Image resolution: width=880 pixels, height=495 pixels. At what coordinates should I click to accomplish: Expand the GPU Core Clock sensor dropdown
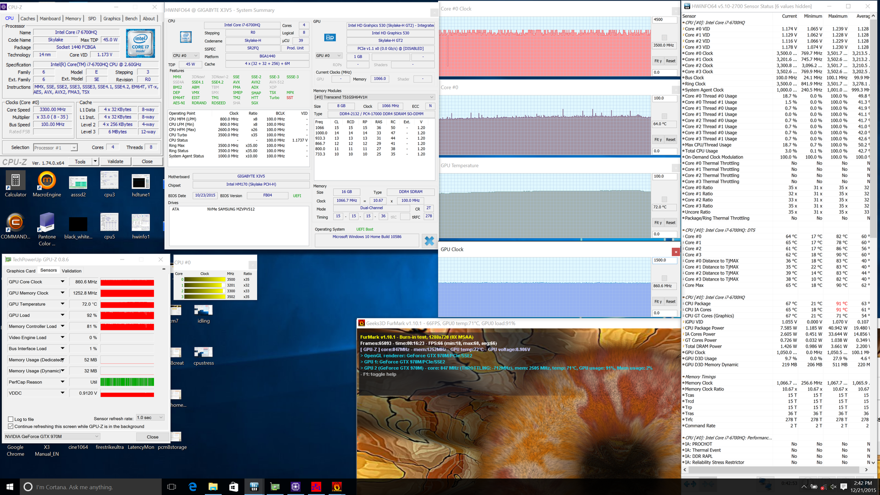point(63,282)
